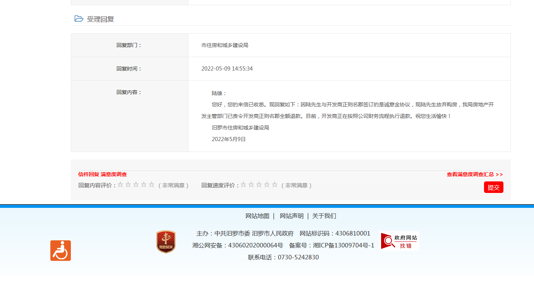Rate reply content one star
This screenshot has width=534, height=281.
point(120,185)
